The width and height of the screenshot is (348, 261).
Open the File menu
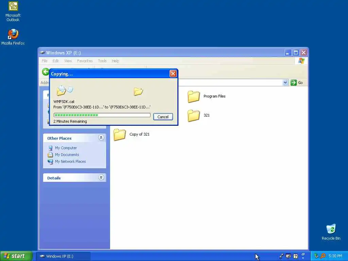(x=45, y=61)
